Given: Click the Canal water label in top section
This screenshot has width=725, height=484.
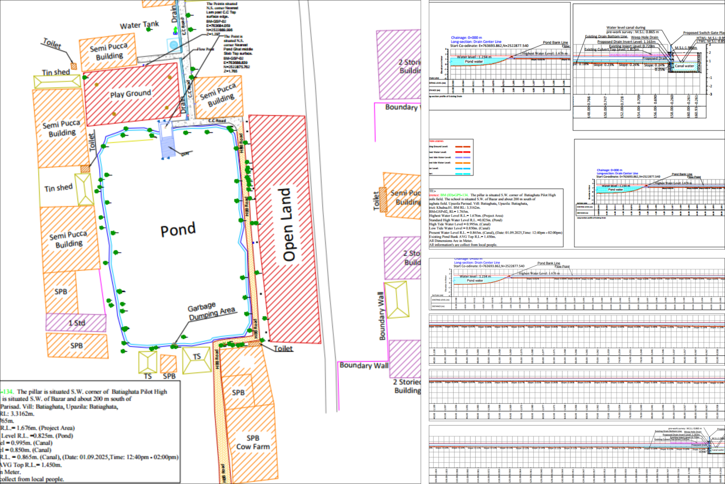Looking at the screenshot, I should tap(684, 66).
